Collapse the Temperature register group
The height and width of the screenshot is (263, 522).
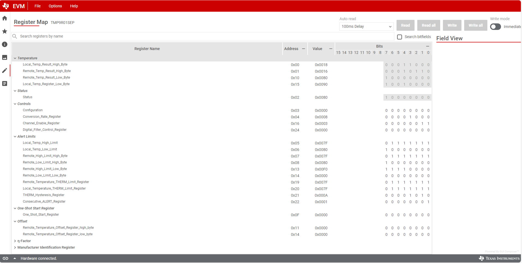click(x=15, y=58)
